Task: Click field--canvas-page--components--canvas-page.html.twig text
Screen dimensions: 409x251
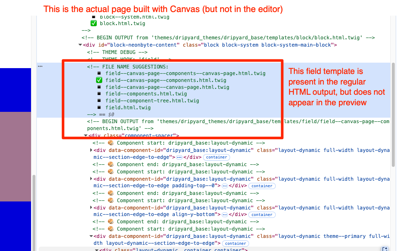Action: coord(186,73)
